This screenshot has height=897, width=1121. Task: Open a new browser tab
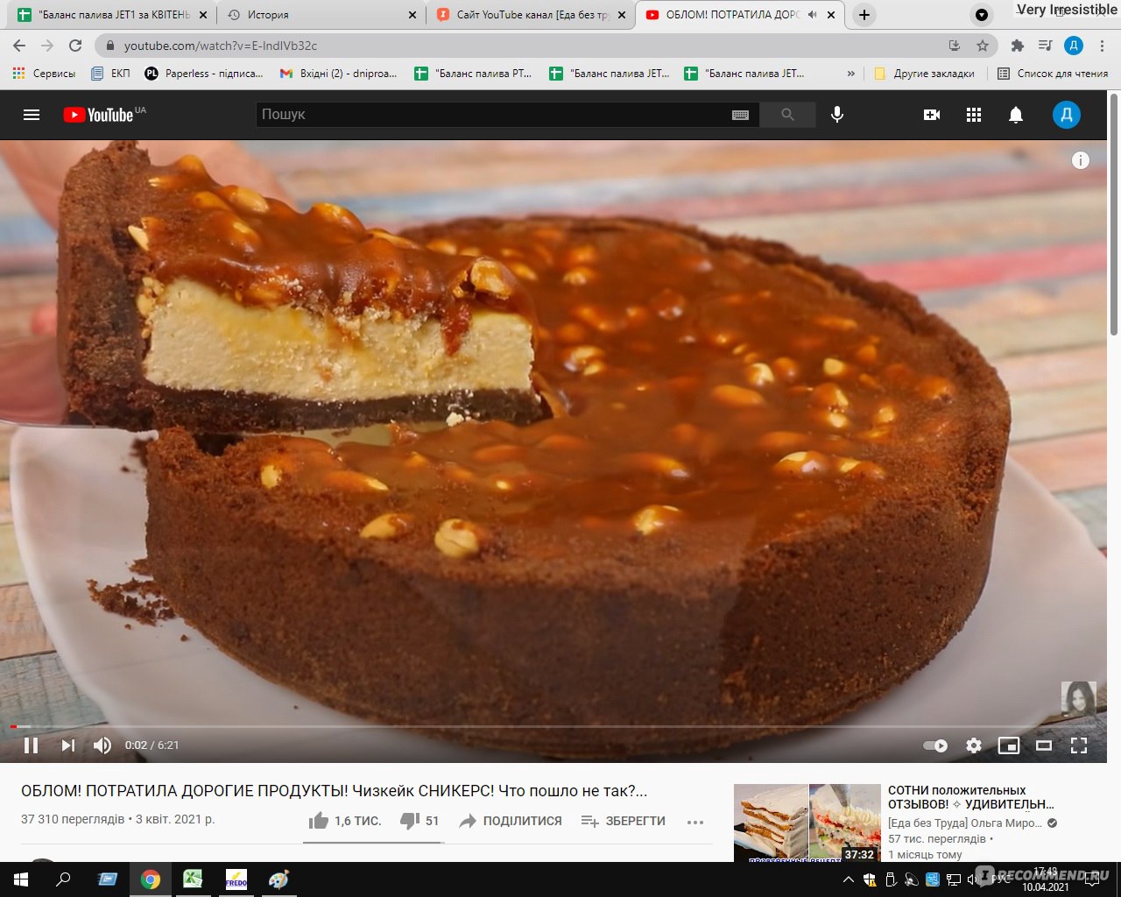[864, 15]
